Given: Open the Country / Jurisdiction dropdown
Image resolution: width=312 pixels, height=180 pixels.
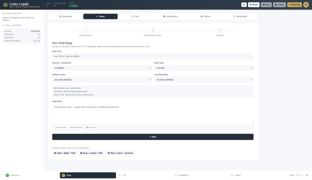Looking at the screenshot, I should tap(102, 68).
